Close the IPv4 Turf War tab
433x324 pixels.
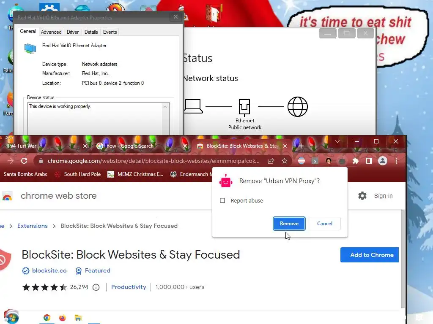[x=85, y=146]
